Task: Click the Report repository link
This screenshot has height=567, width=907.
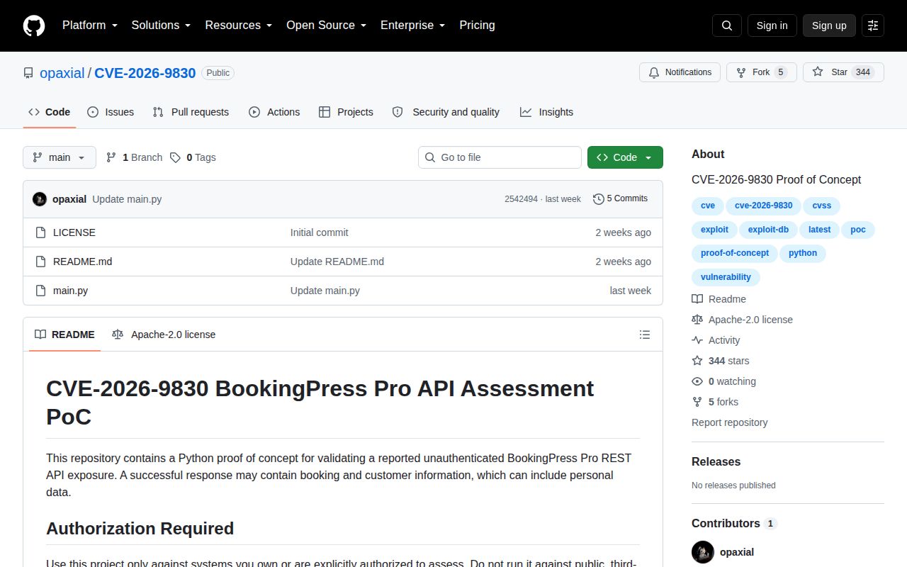Action: [x=729, y=422]
